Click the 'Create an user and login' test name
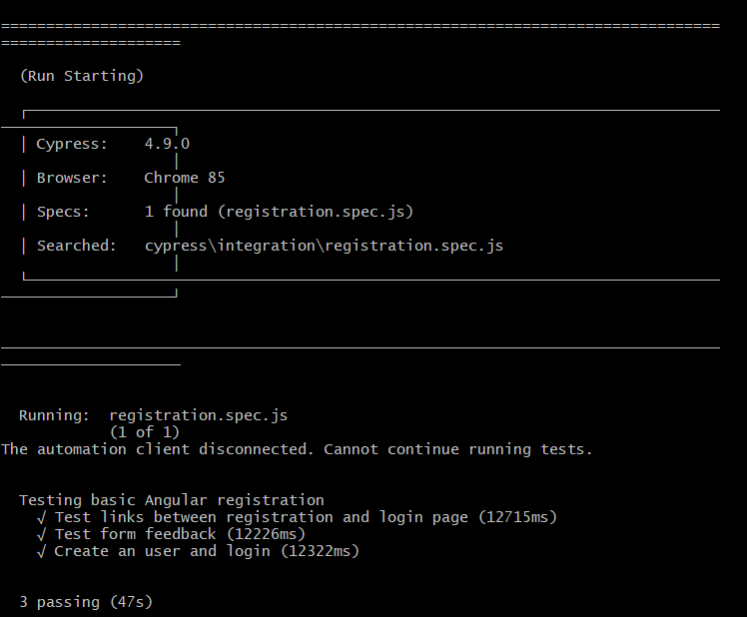Viewport: 747px width, 617px height. (162, 551)
